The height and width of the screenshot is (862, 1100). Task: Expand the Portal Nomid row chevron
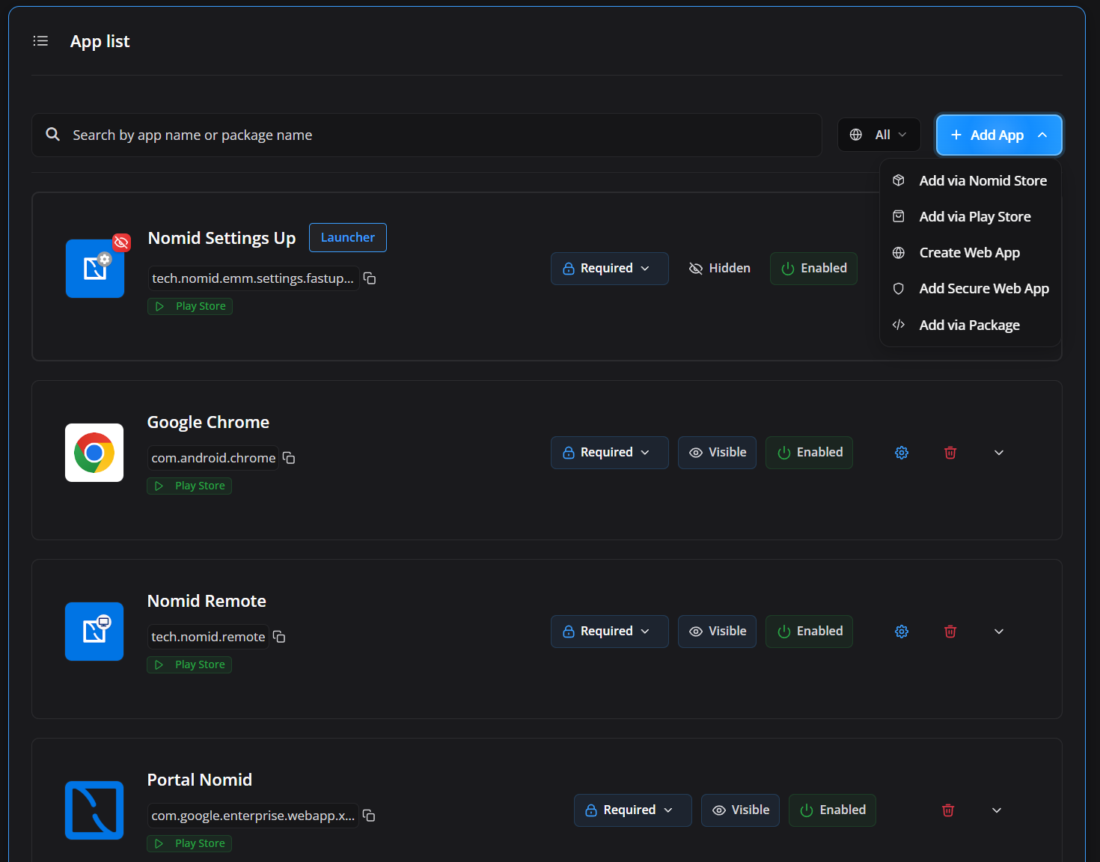pyautogui.click(x=997, y=810)
